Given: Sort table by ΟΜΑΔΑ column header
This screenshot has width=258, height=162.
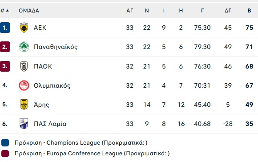Looking at the screenshot, I should (x=29, y=11).
